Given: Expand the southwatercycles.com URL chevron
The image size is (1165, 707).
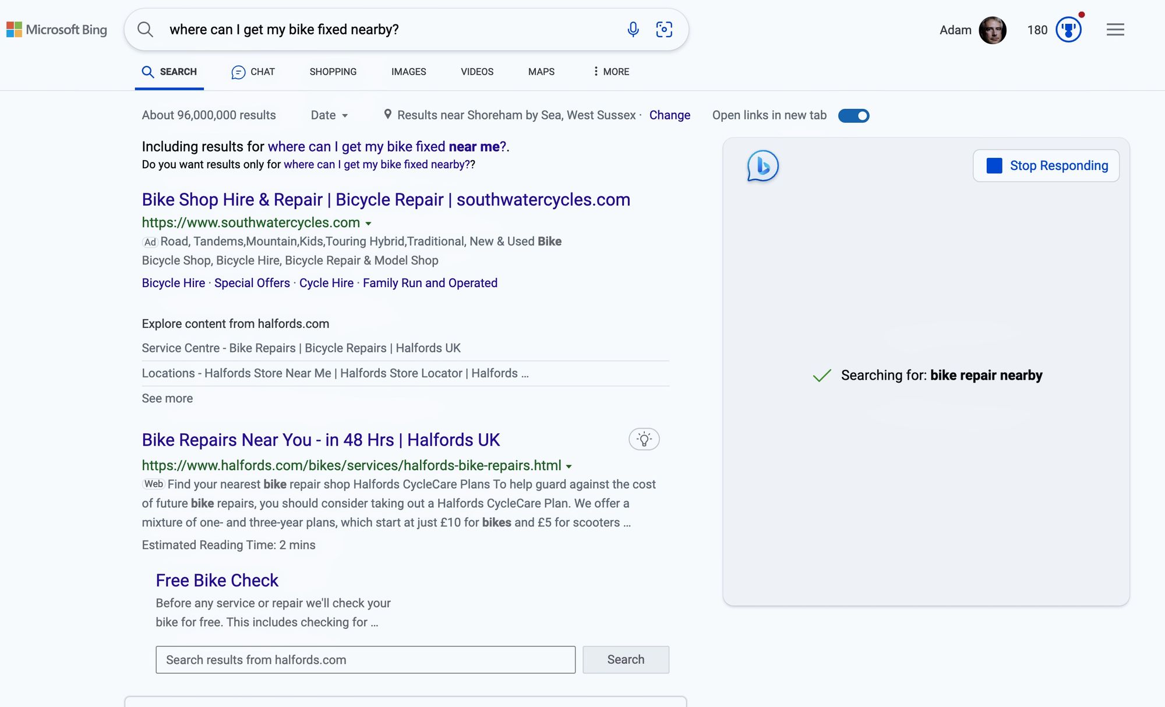Looking at the screenshot, I should click(x=369, y=223).
